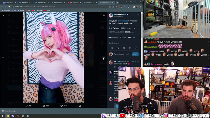The width and height of the screenshot is (210, 118).
Task: Bookmark this page with the star
Action: [116, 7]
